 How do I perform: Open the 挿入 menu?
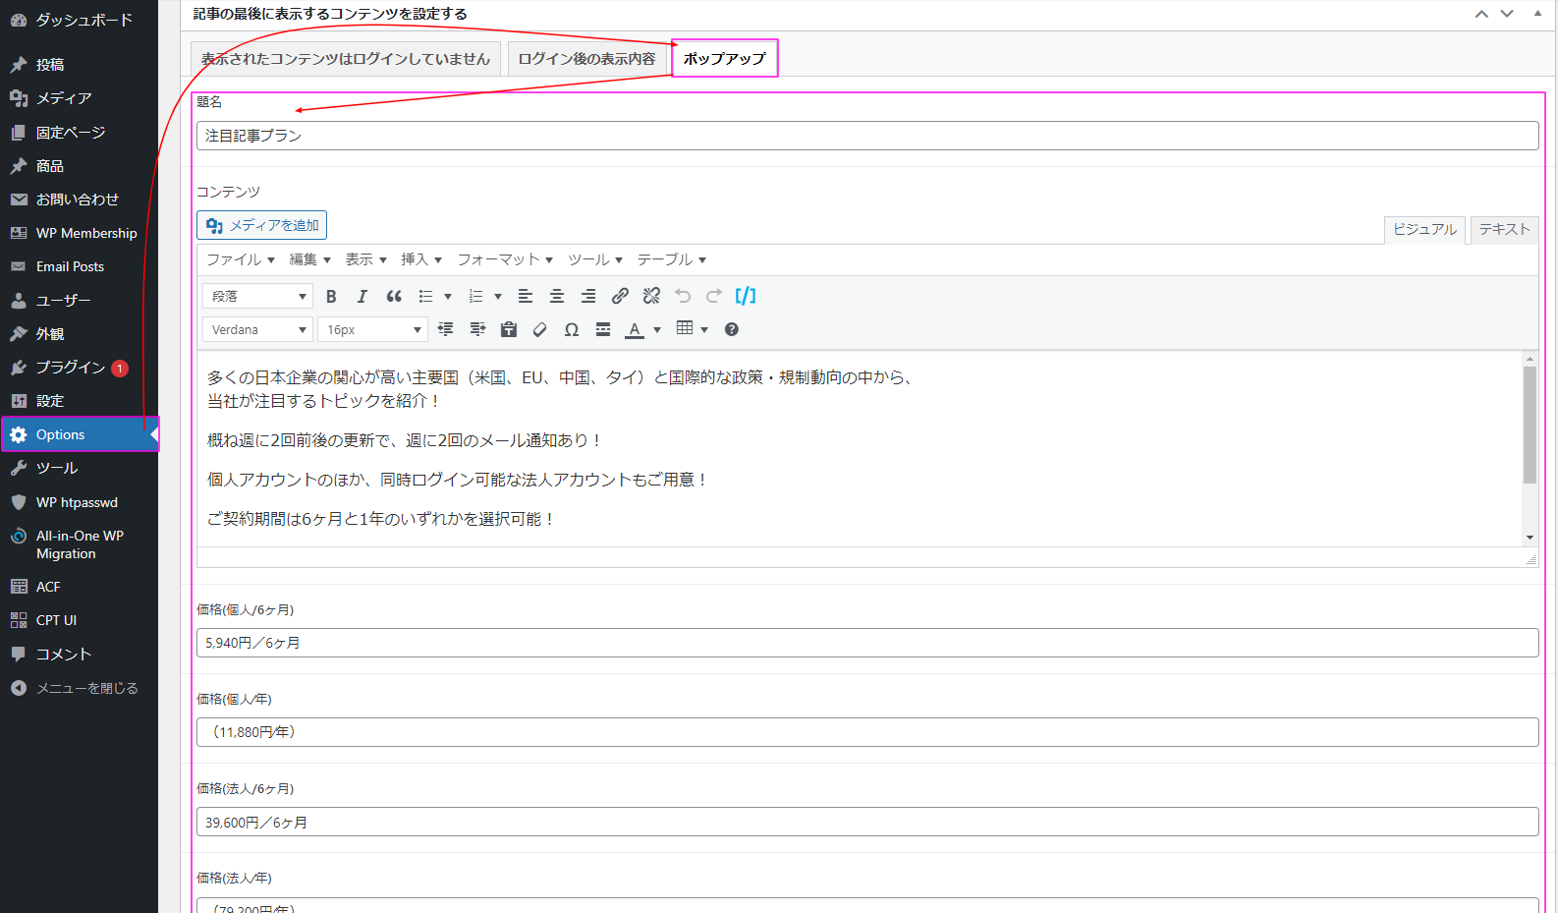point(422,259)
